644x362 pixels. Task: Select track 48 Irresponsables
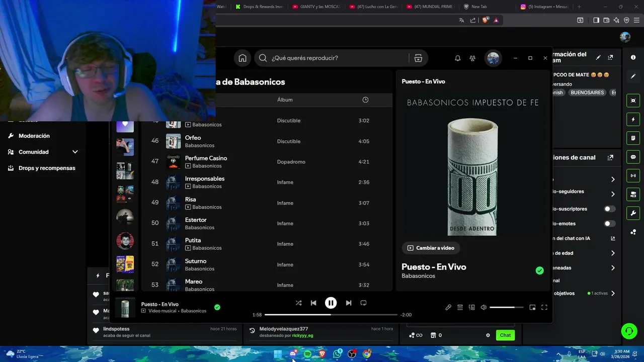click(267, 182)
